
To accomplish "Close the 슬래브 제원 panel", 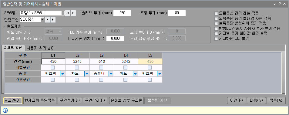I will pyautogui.click(x=285, y=4).
